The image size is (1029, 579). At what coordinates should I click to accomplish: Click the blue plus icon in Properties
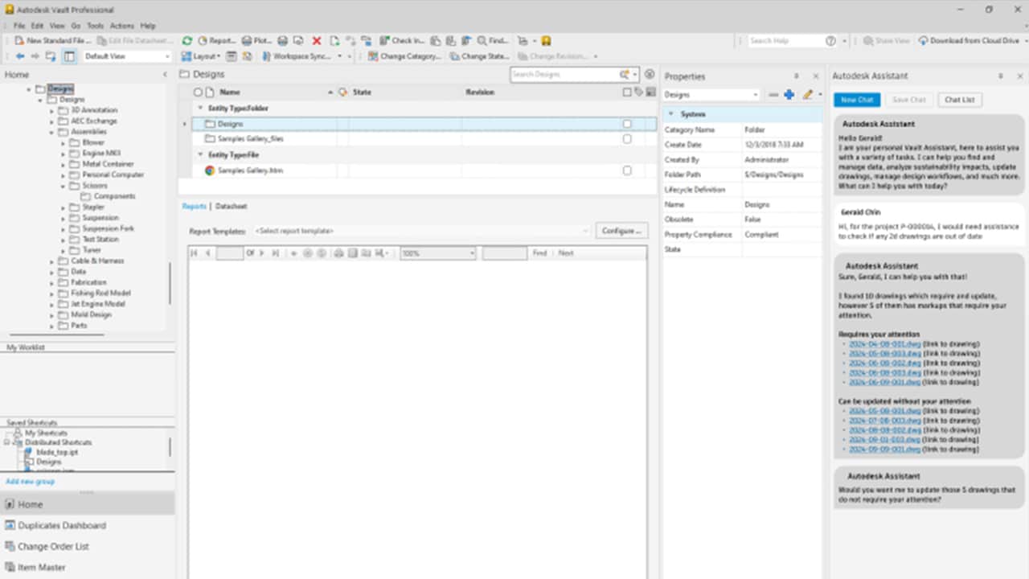point(789,95)
